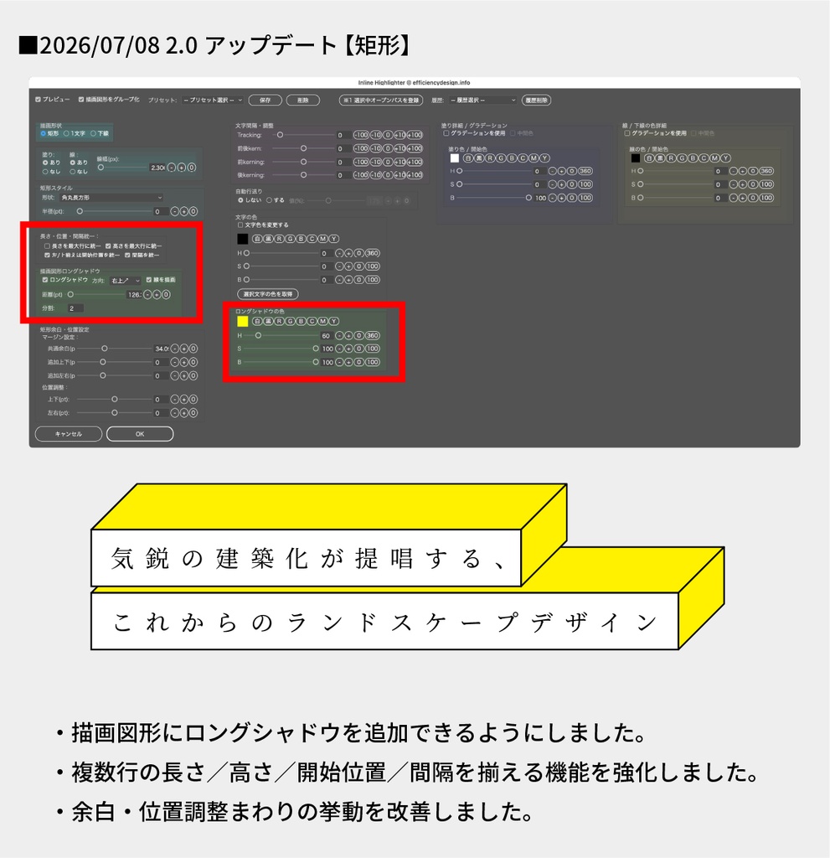
Task: Click the 上下 position slider handle
Action: pyautogui.click(x=115, y=400)
